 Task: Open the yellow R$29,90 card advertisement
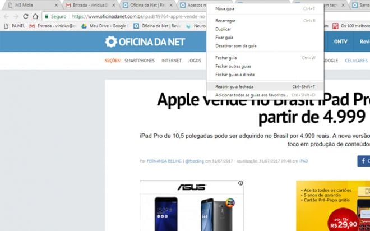333,206
